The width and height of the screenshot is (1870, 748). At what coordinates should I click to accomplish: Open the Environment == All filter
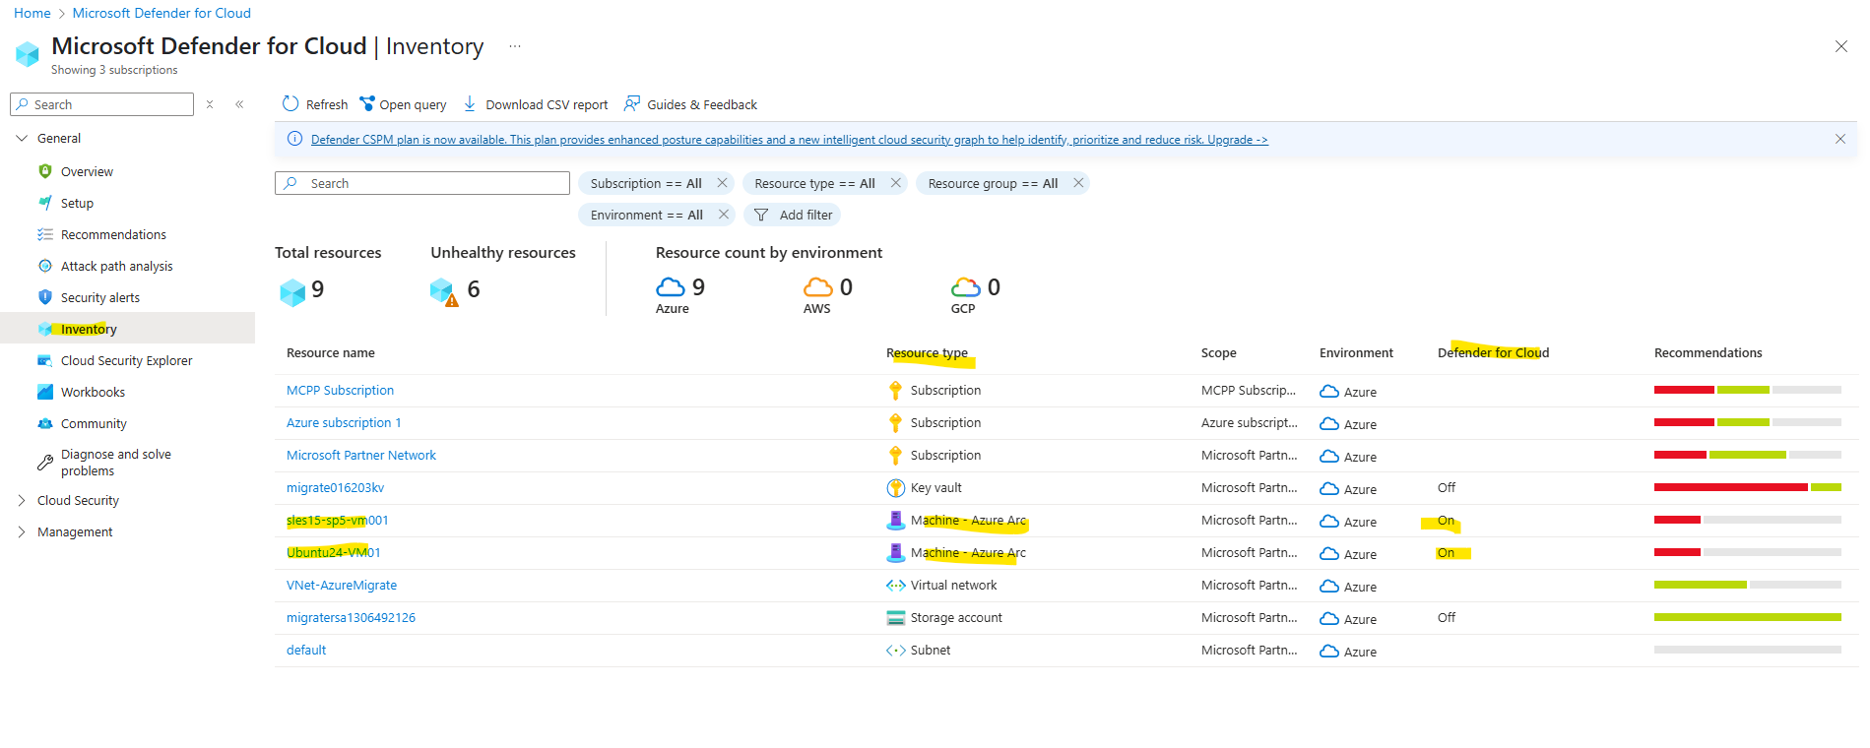tap(647, 215)
